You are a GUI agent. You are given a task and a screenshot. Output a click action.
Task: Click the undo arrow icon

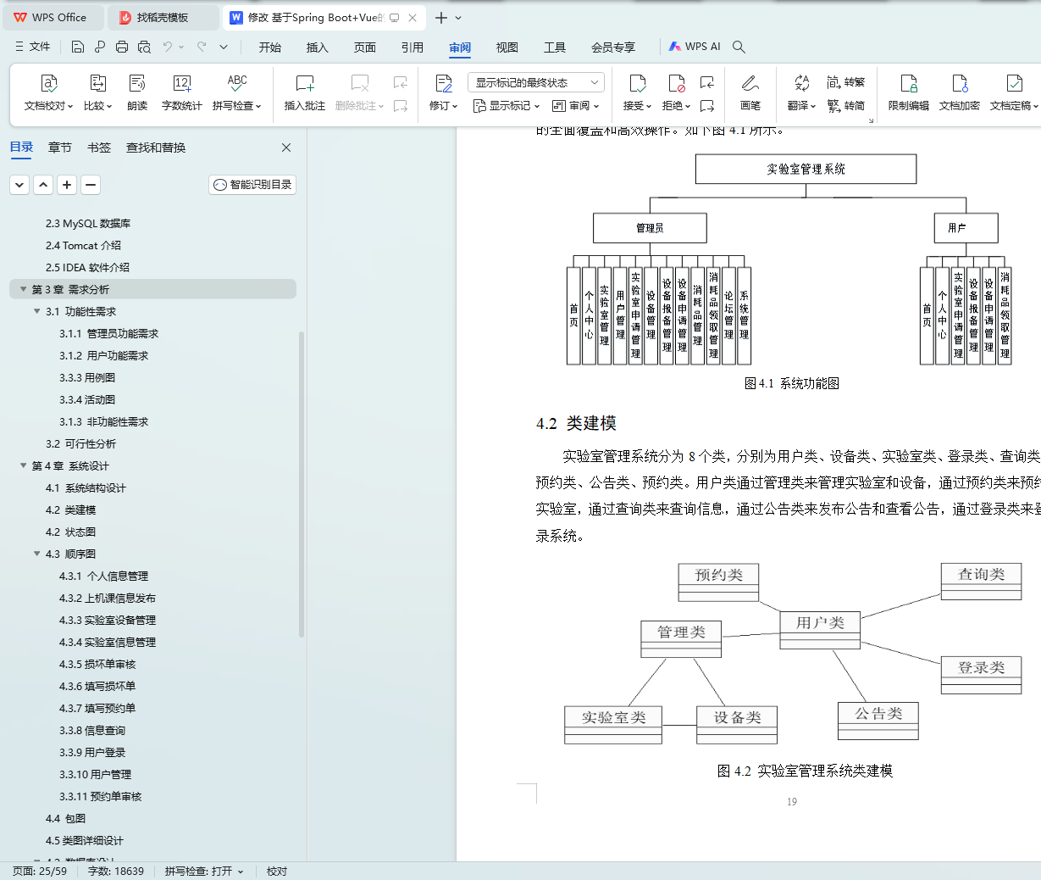[x=168, y=47]
